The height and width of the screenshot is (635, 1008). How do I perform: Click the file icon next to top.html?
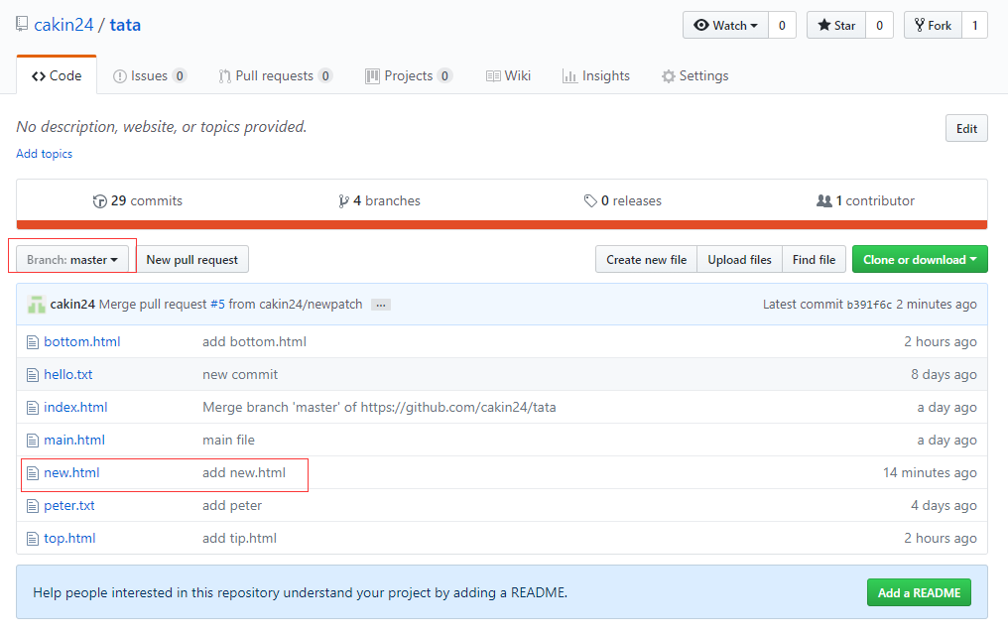pos(33,539)
